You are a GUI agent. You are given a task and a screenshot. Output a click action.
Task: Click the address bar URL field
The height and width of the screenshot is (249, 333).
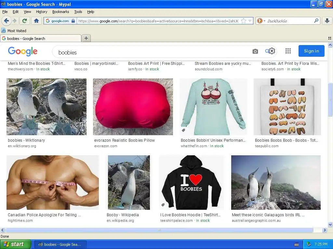(x=158, y=21)
